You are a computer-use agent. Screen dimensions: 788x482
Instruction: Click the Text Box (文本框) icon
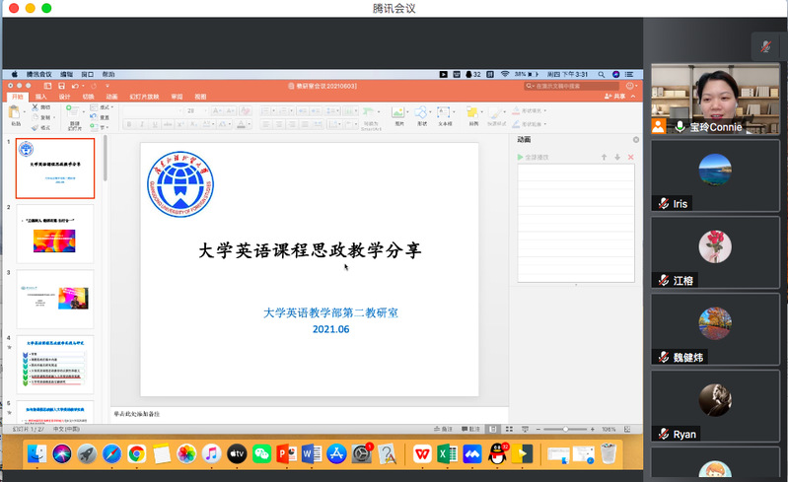pos(443,112)
